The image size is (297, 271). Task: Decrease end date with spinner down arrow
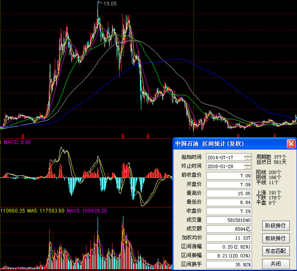247,168
